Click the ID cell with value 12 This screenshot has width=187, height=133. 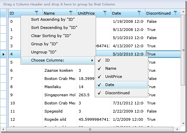[x=26, y=119]
